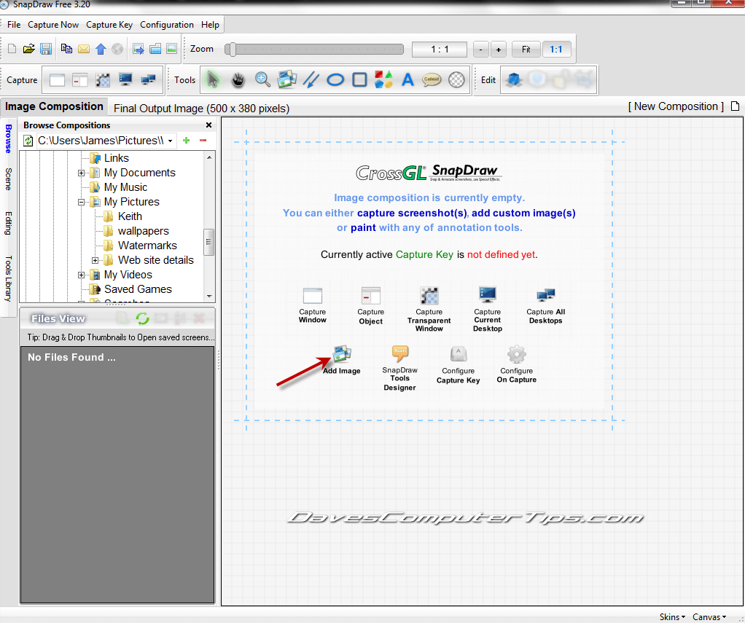Open a file with the folder icon
The image size is (745, 623).
click(29, 49)
